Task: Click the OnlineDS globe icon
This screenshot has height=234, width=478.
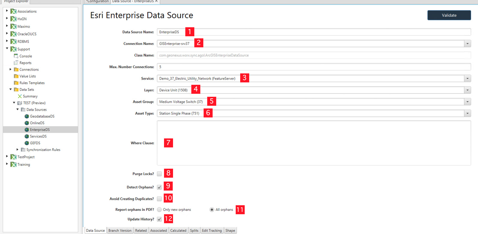Action: [x=27, y=123]
